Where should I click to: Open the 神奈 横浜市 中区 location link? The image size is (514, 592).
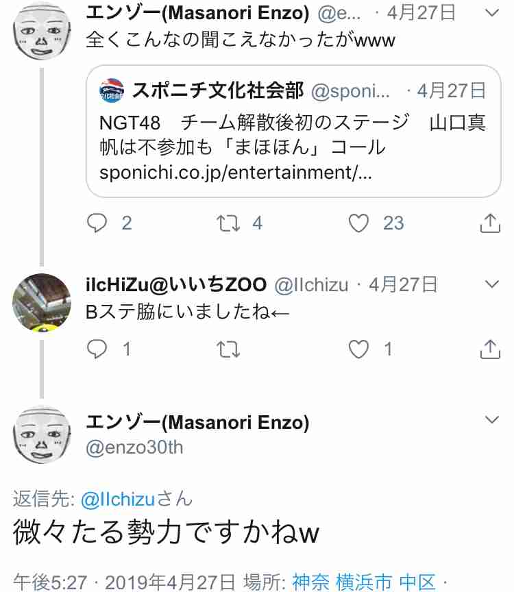(364, 582)
